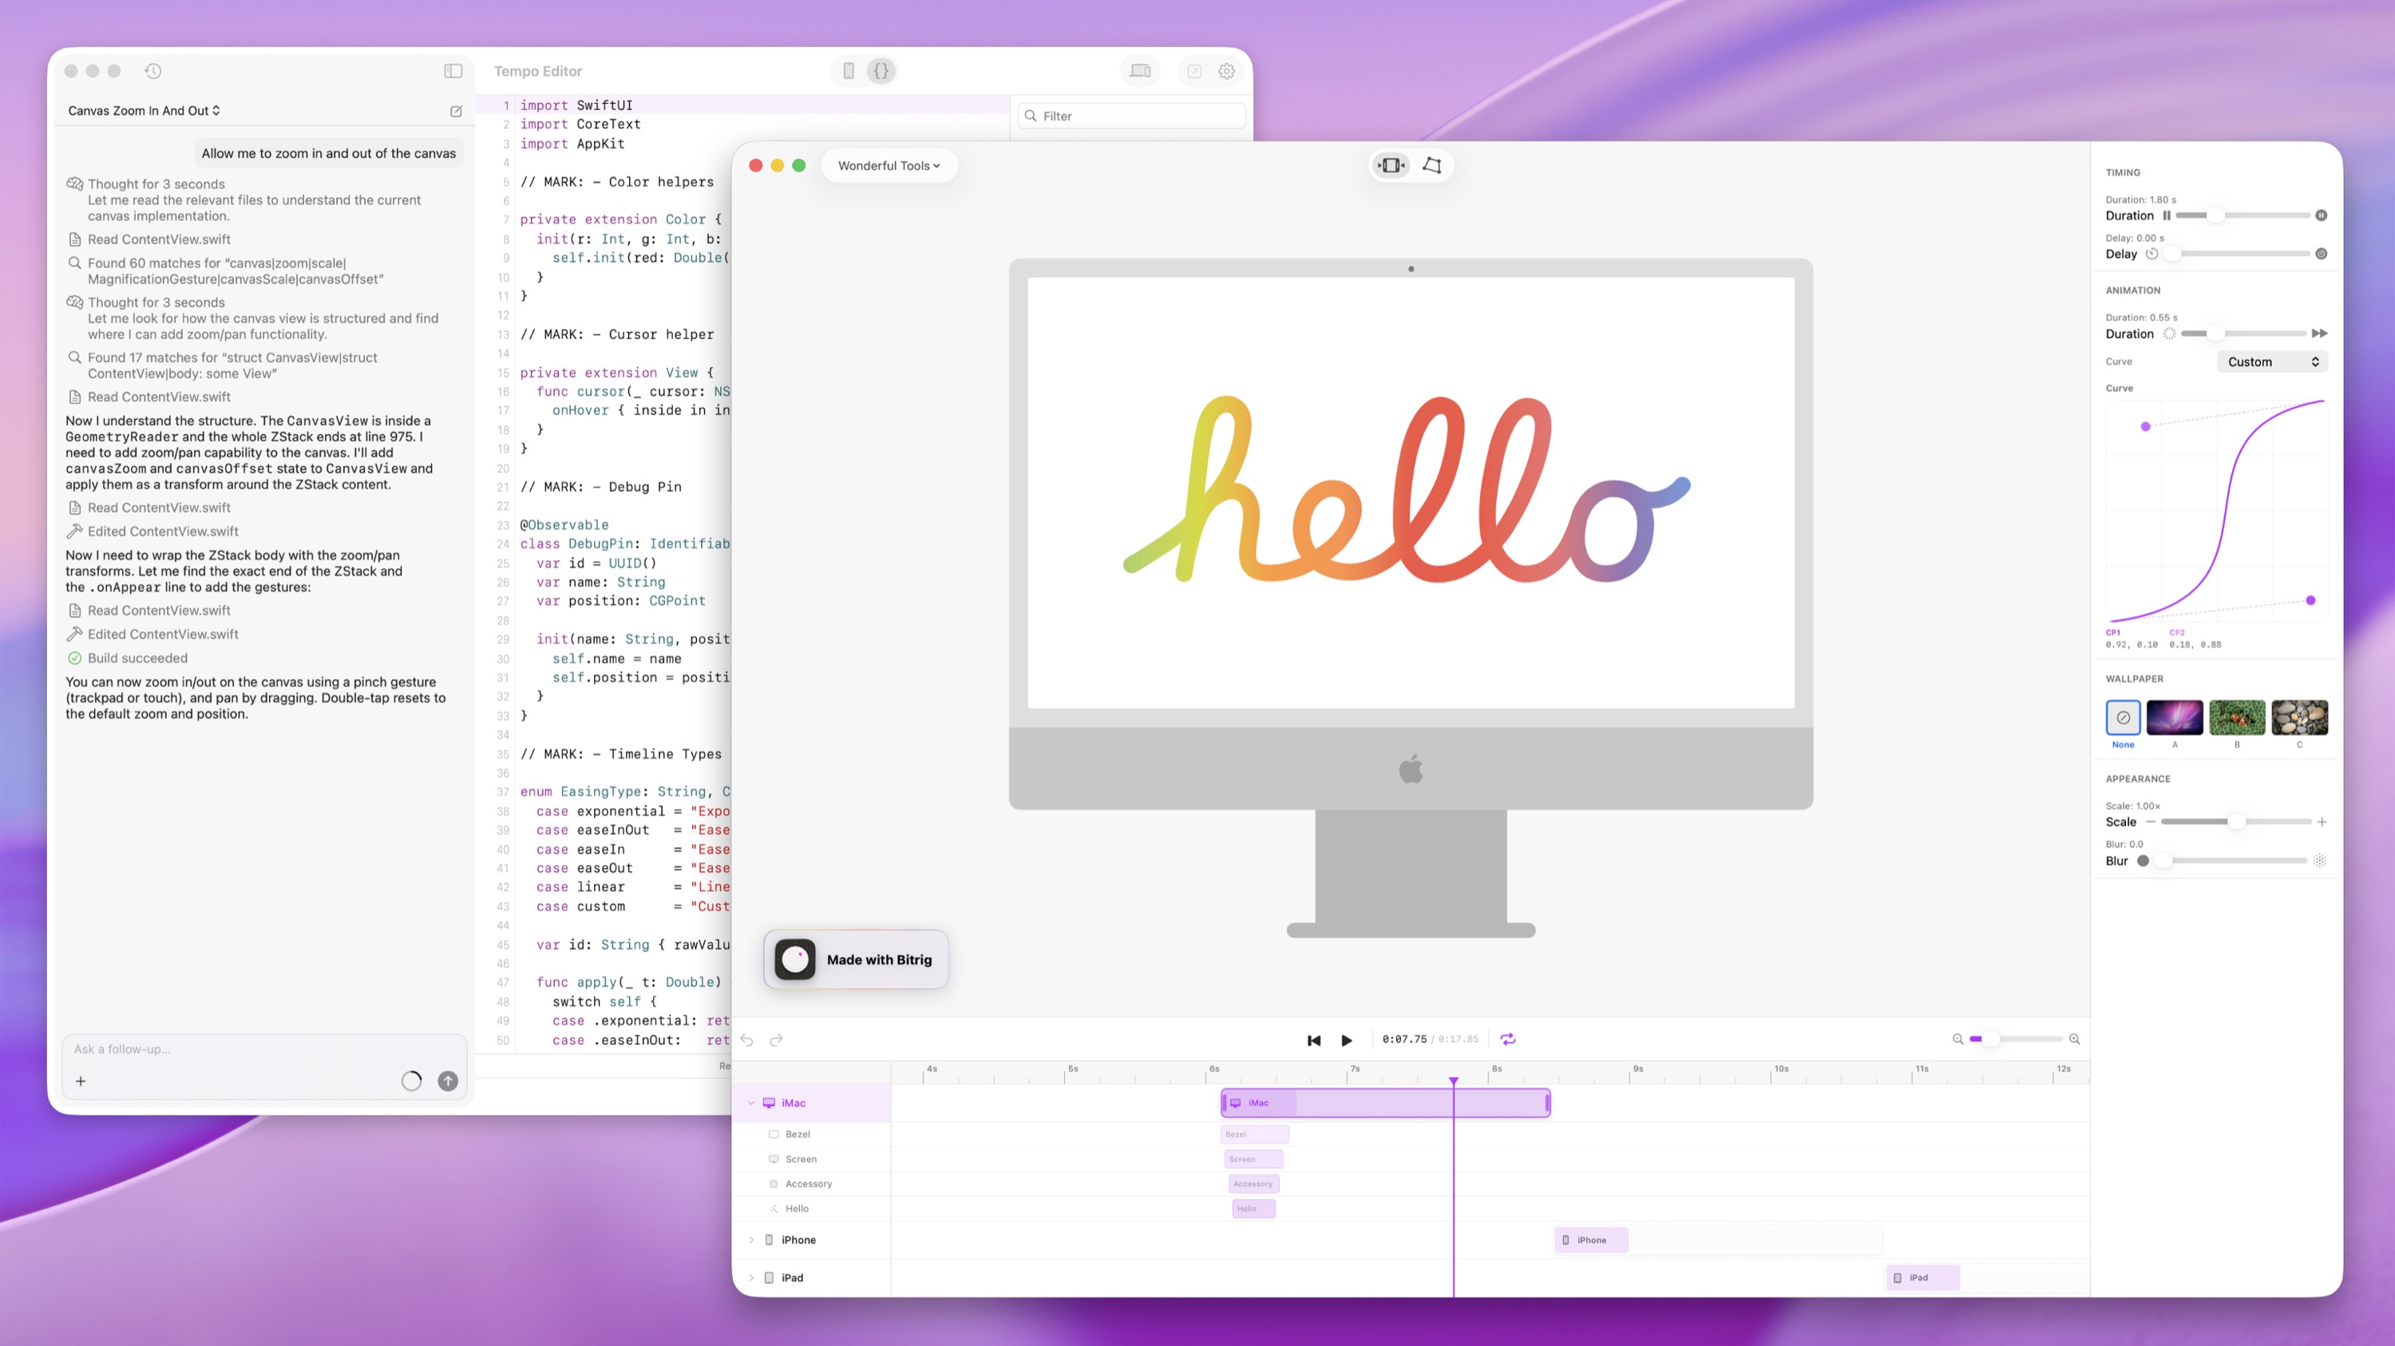Image resolution: width=2395 pixels, height=1346 pixels.
Task: Click the play button in the timeline
Action: click(x=1346, y=1040)
